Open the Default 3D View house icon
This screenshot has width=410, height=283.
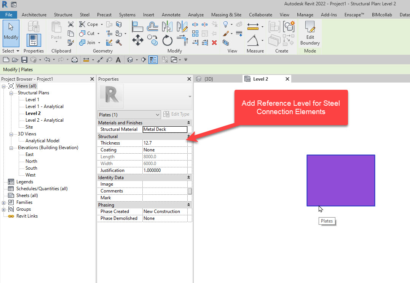[130, 60]
